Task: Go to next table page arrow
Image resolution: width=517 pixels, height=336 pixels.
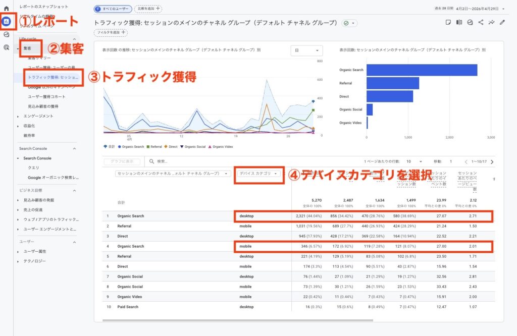Action: pyautogui.click(x=492, y=162)
